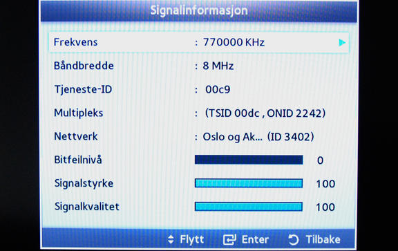Click the Signalstyrke value 100
The height and width of the screenshot is (251, 398).
click(x=325, y=184)
